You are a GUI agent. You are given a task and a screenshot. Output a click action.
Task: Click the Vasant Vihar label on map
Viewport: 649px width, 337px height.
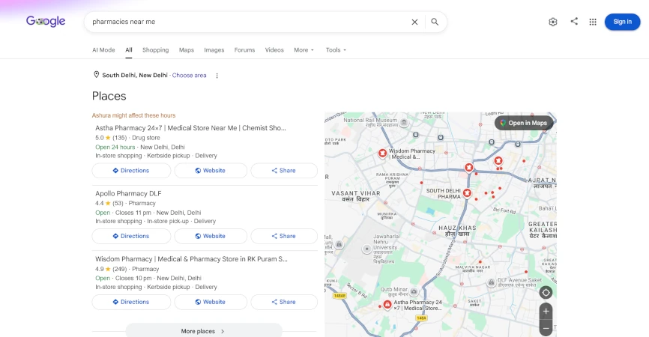(355, 196)
